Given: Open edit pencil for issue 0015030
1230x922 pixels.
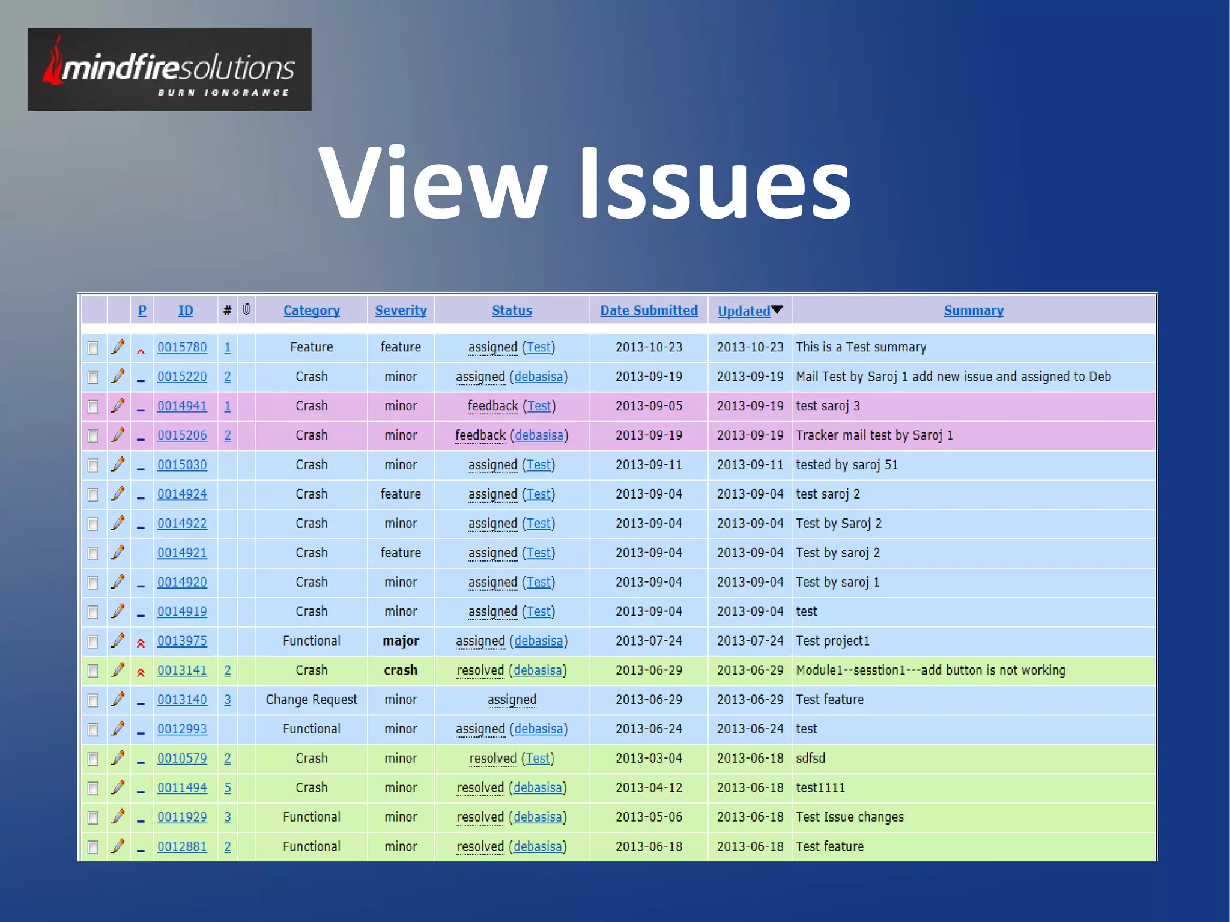Looking at the screenshot, I should point(118,465).
